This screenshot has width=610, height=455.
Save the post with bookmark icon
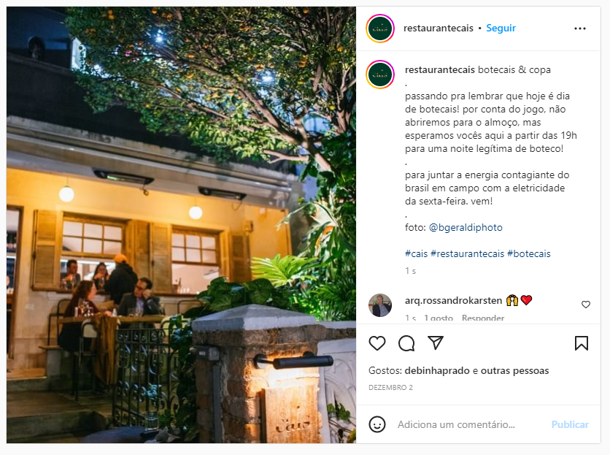click(x=582, y=343)
